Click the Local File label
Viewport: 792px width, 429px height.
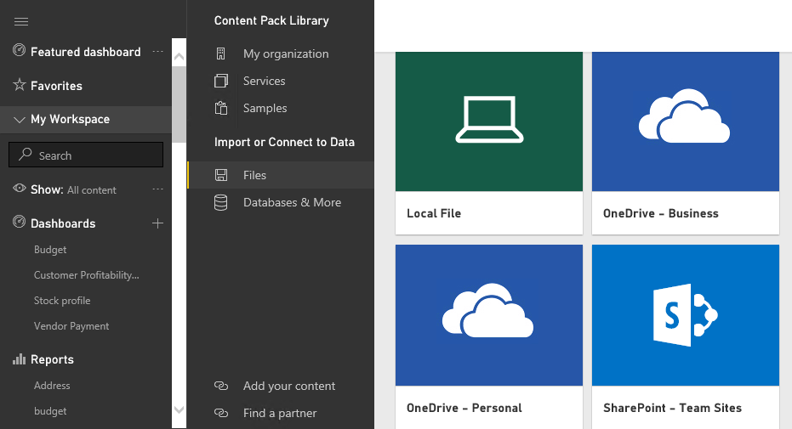click(x=434, y=213)
